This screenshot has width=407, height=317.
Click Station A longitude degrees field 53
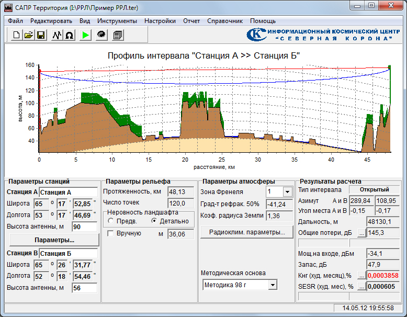click(41, 215)
